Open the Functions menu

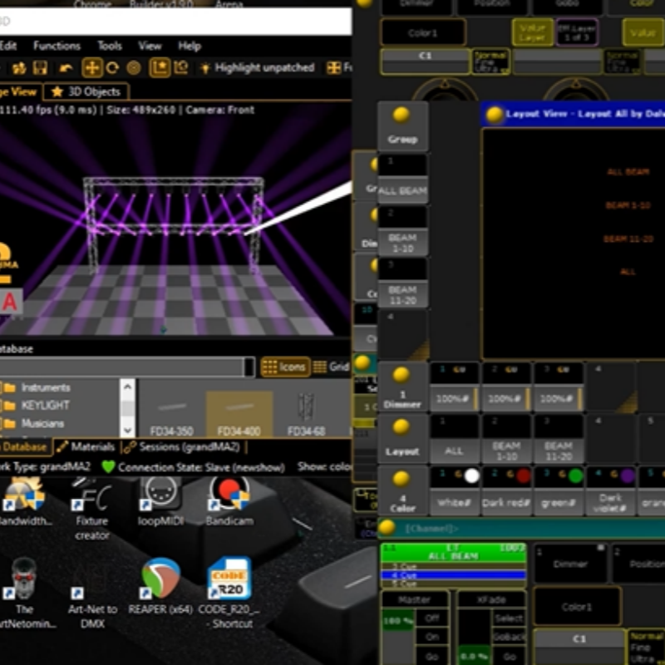(57, 46)
